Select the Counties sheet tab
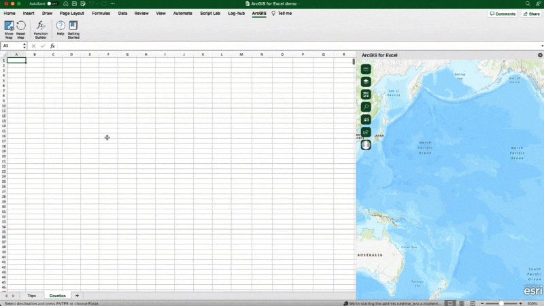 (58, 296)
